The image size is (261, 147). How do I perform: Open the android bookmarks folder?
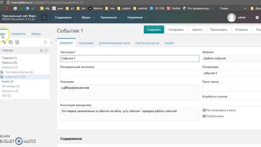click(140, 8)
